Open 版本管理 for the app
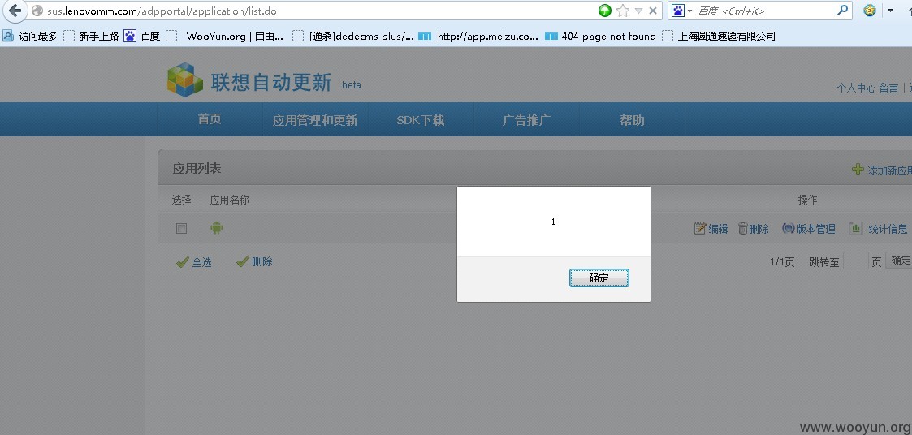912x435 pixels. (x=809, y=229)
